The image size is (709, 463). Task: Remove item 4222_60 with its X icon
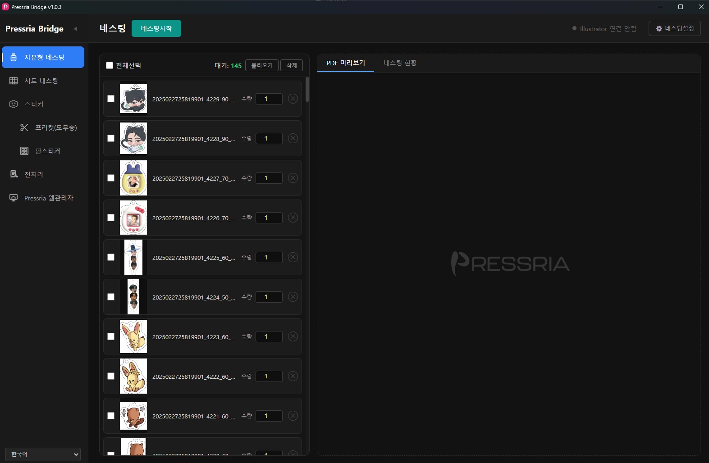tap(293, 376)
